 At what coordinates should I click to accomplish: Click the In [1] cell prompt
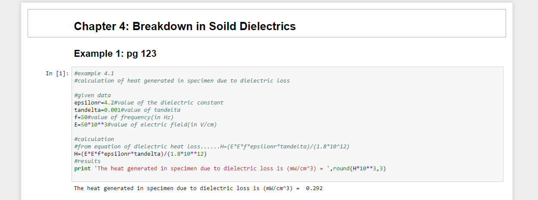coord(57,74)
